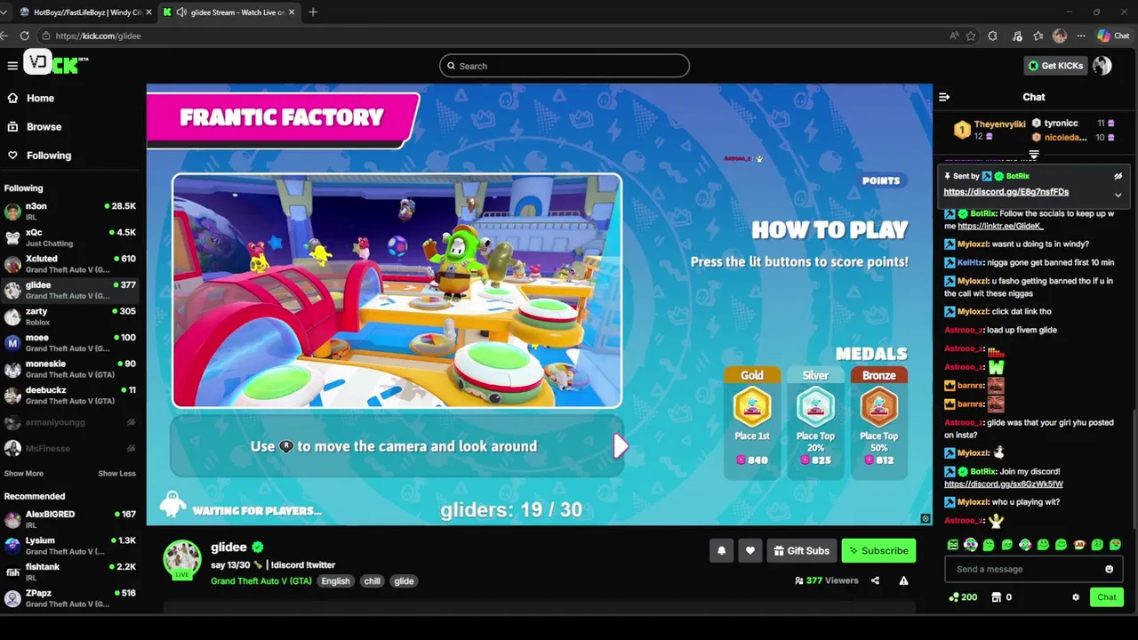Open a new browser tab
The image size is (1138, 640).
313,12
